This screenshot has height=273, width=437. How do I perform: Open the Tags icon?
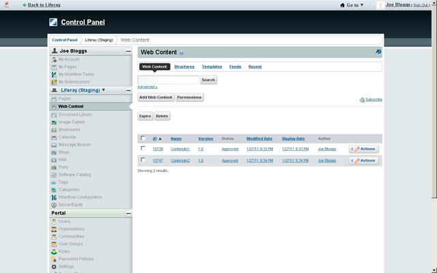(x=54, y=182)
